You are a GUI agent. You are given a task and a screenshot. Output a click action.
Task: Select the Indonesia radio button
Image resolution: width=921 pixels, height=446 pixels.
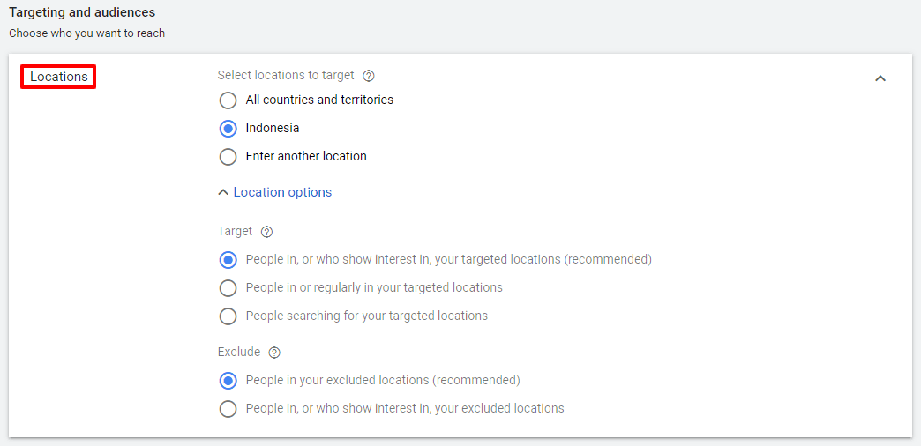(228, 129)
